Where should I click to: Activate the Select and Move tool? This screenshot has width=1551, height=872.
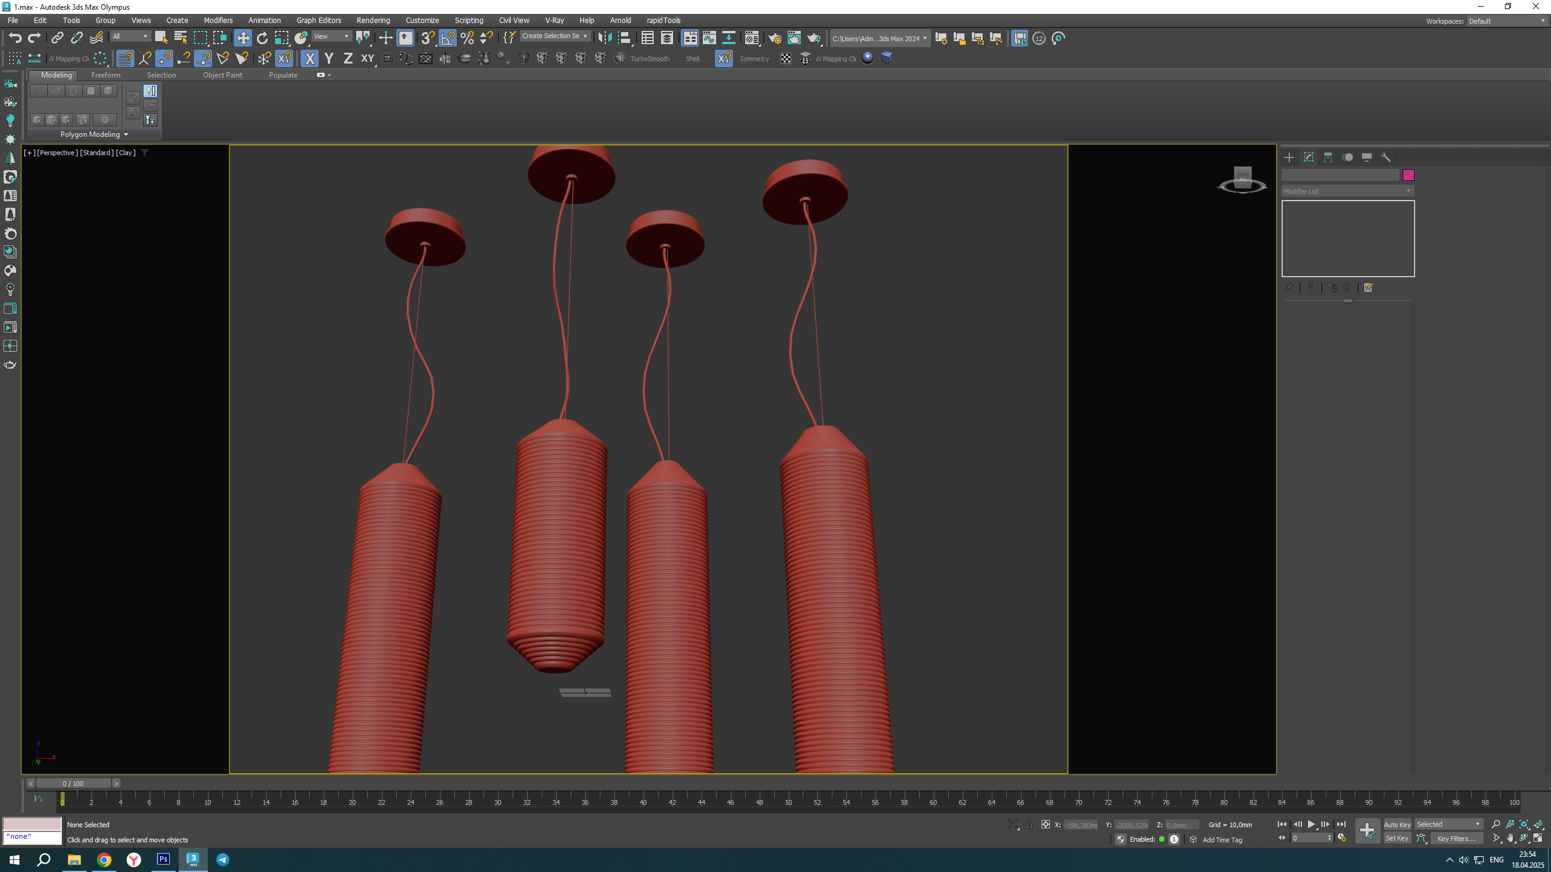tap(242, 38)
